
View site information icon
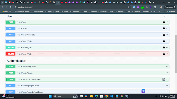coord(16,7)
